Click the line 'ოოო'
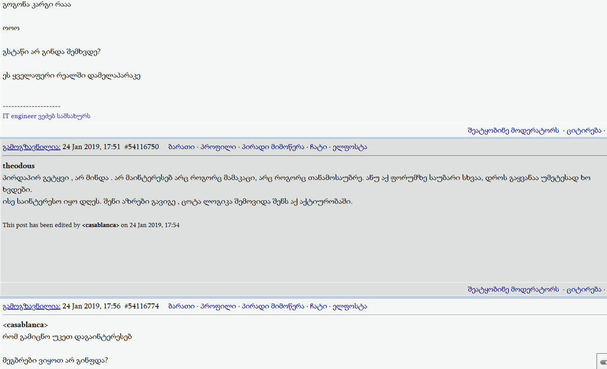 coord(11,28)
